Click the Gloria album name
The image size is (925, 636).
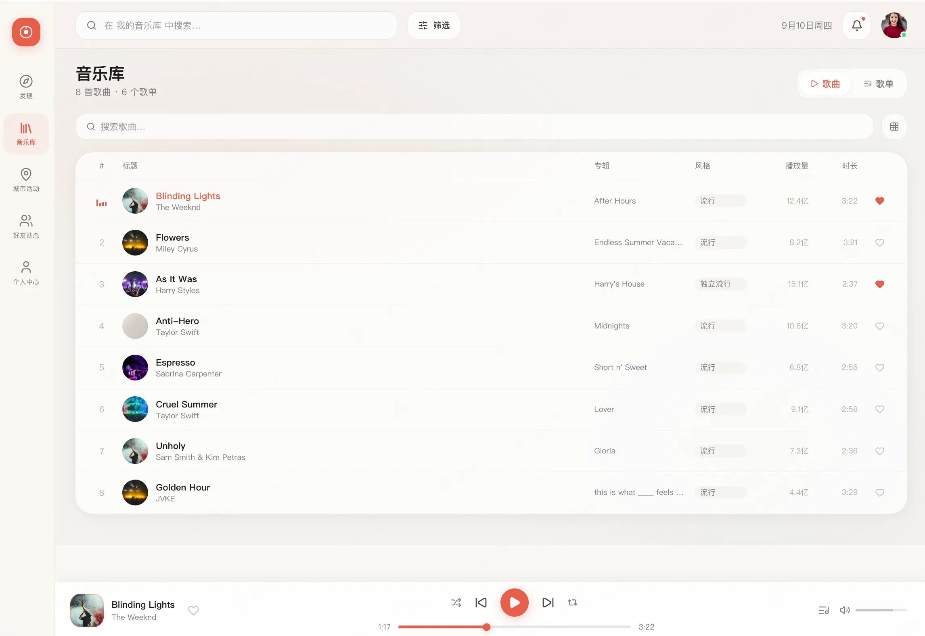pos(605,451)
